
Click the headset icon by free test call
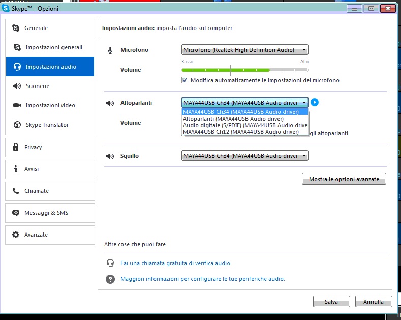coord(110,263)
